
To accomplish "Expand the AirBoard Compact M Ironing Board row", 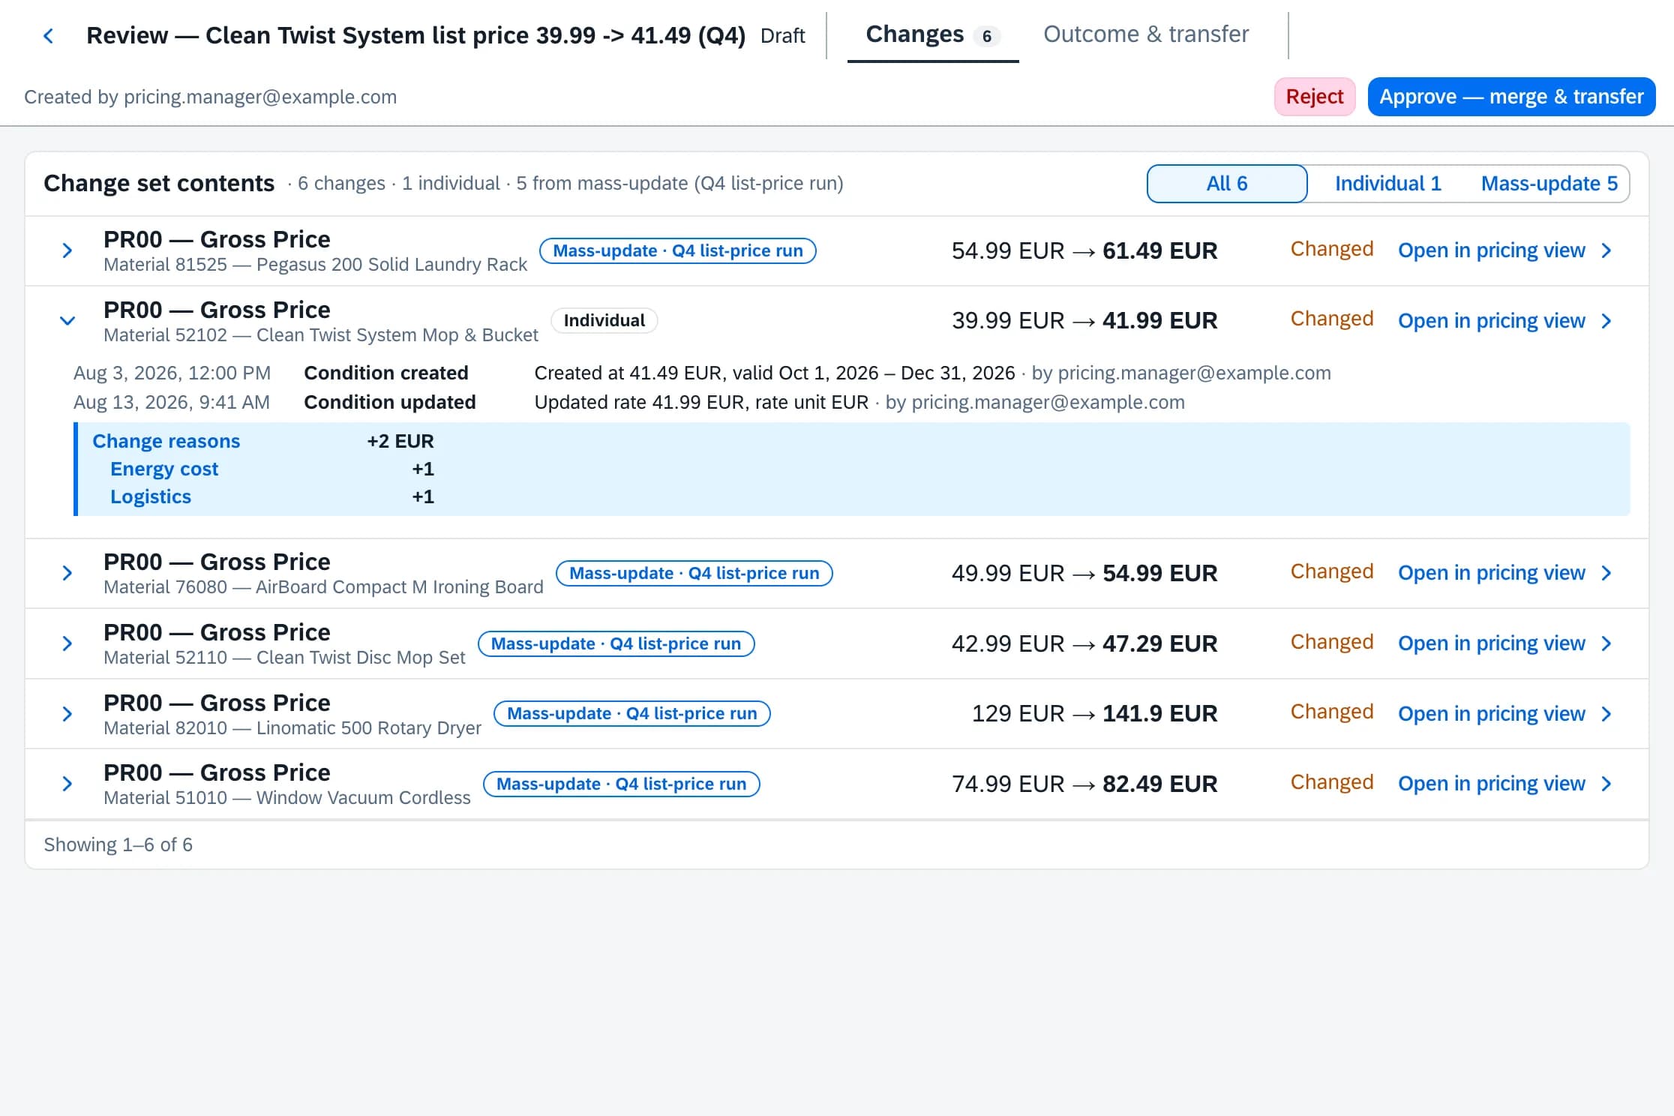I will [x=67, y=573].
